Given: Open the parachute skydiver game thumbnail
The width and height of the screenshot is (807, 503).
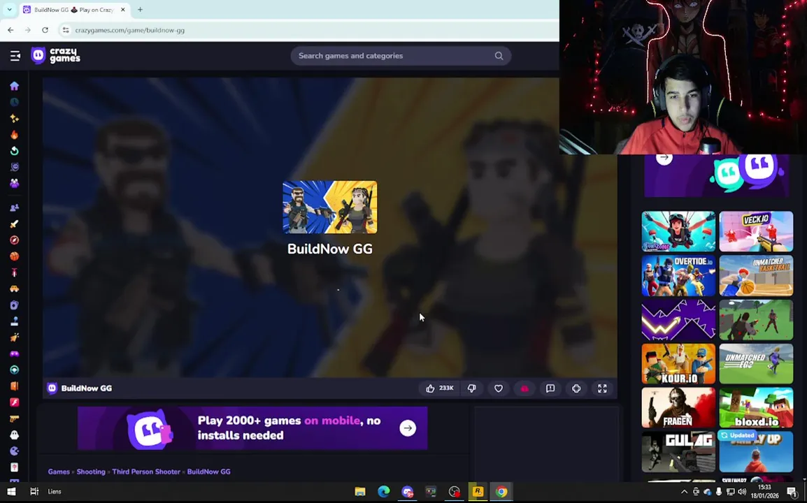Looking at the screenshot, I should (678, 231).
